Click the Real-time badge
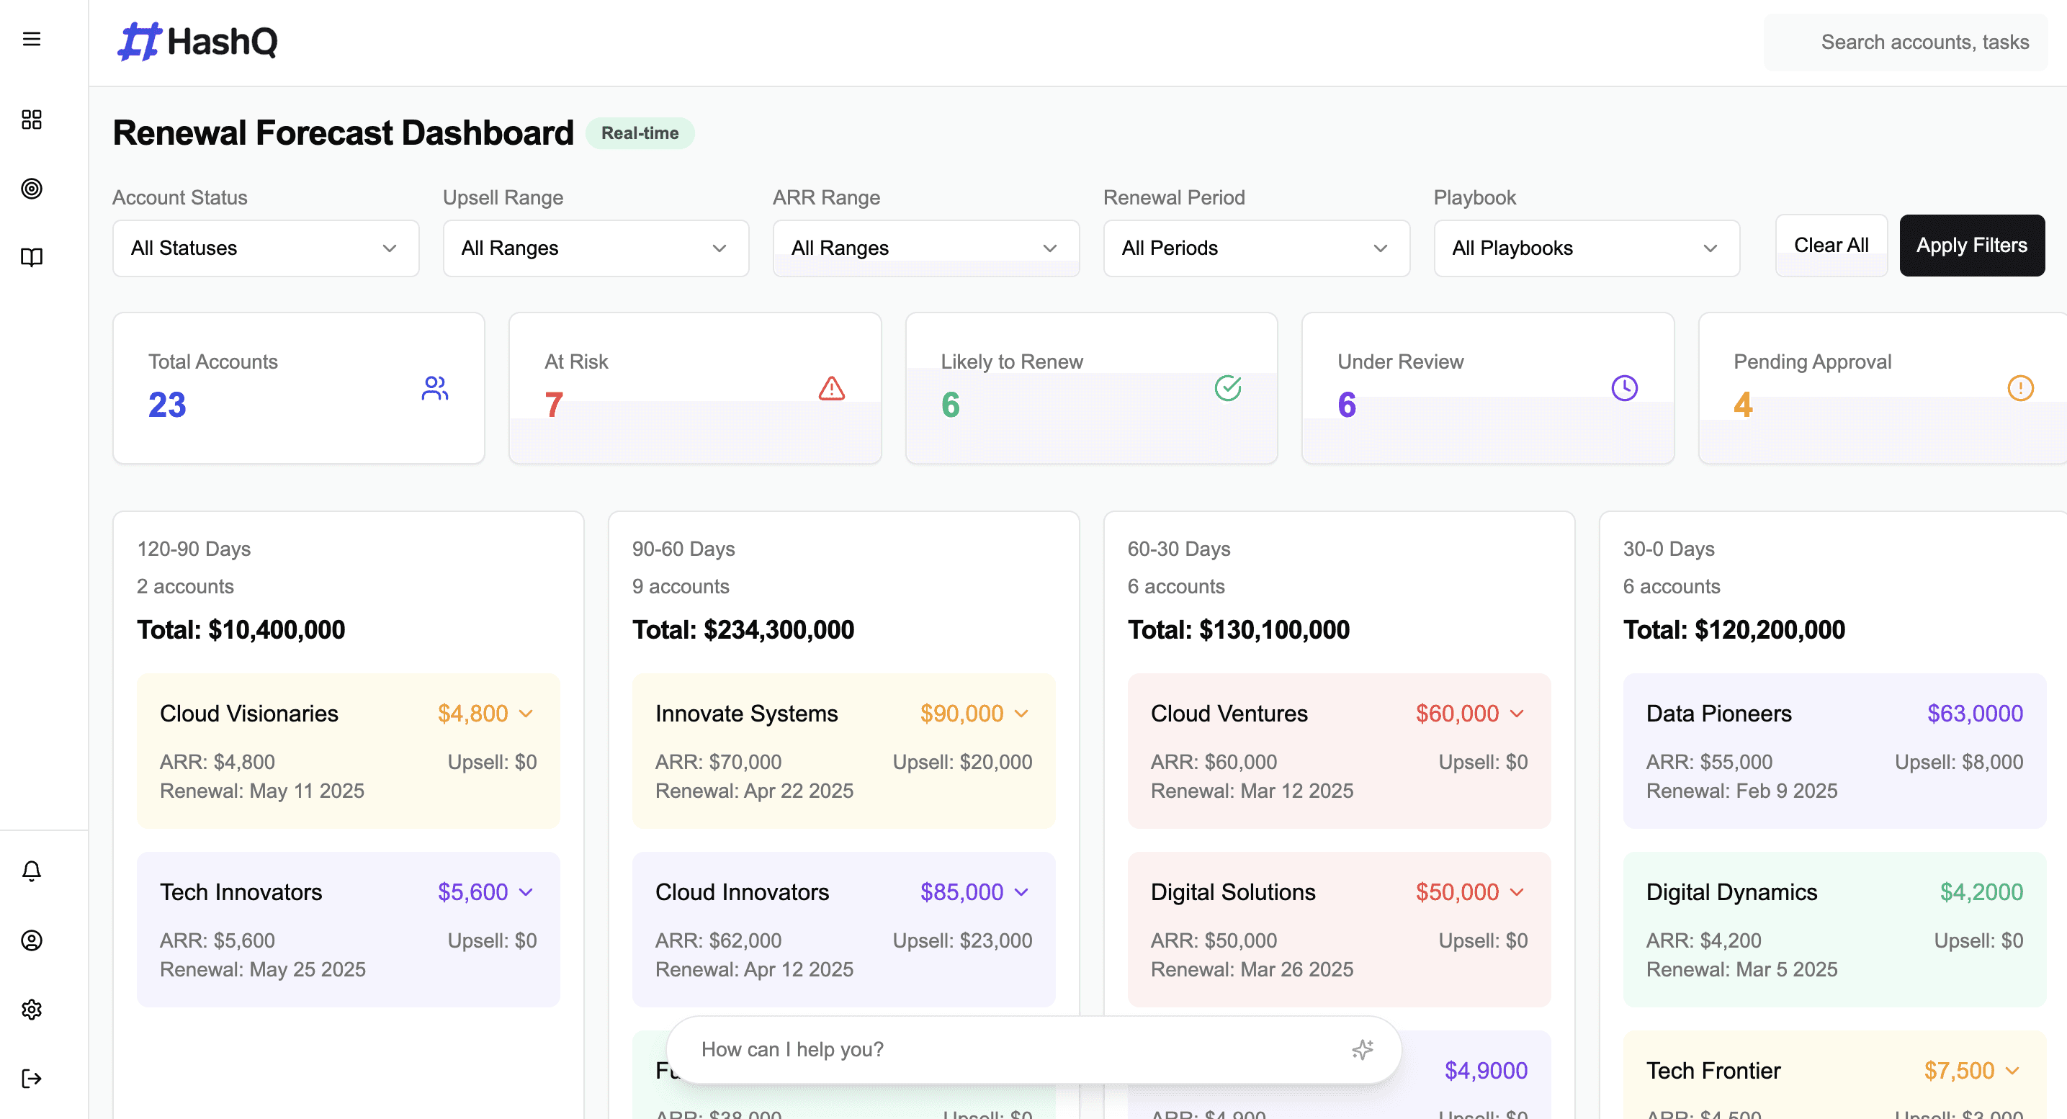This screenshot has height=1119, width=2067. (x=640, y=133)
